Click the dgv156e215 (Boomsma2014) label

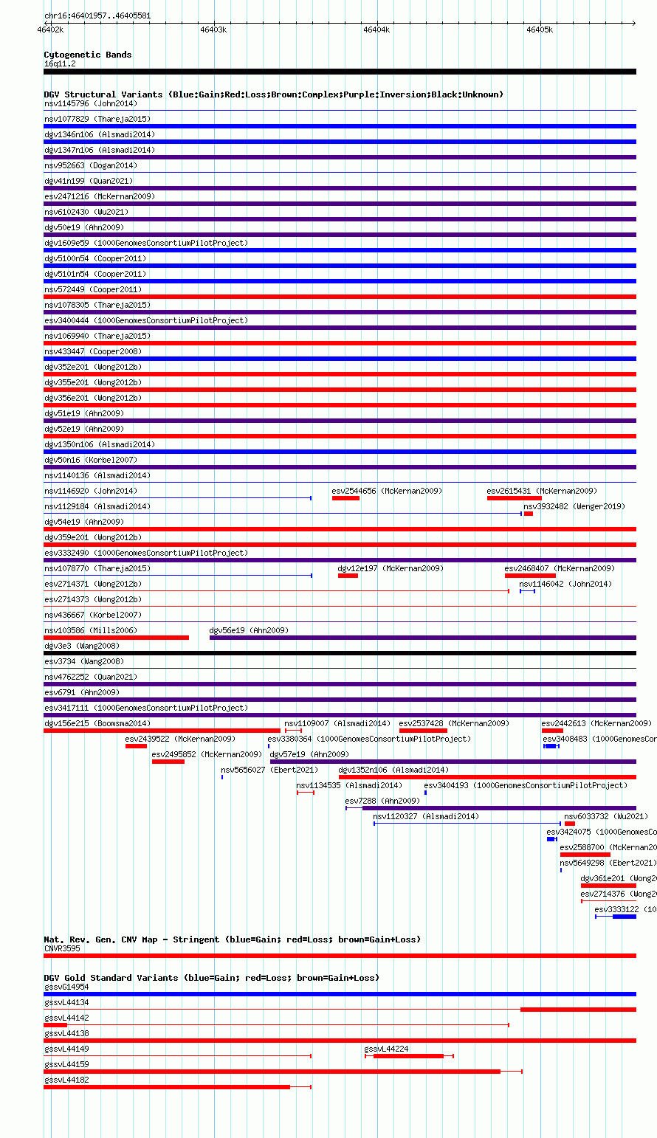[x=97, y=723]
